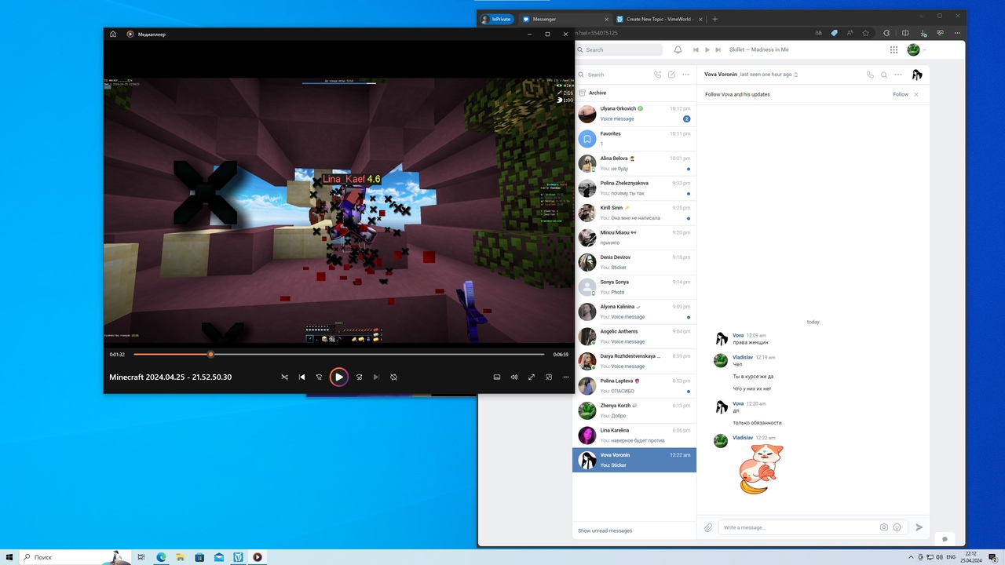Toggle shuffle in the media player
Viewport: 1005px width, 565px height.
tap(284, 377)
